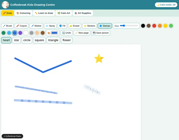Select the selected royal blue swatch
The height and width of the screenshot is (140, 179).
(x=15, y=33)
